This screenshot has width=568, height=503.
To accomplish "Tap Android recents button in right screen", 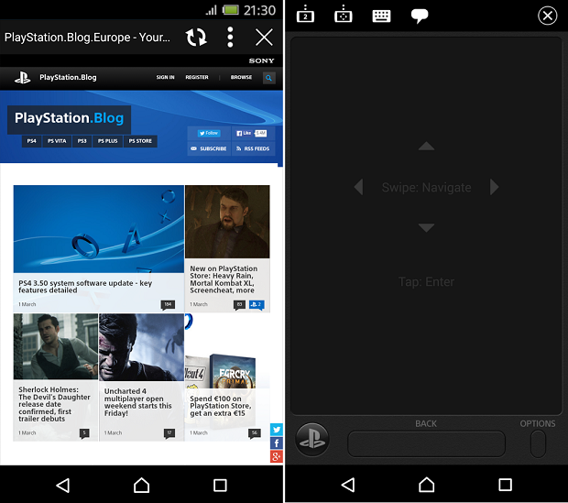I will [x=505, y=485].
